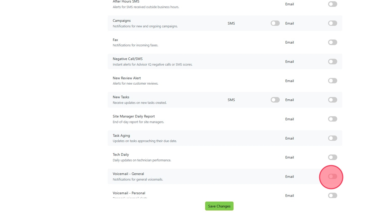Click the Save Changes button

[219, 206]
